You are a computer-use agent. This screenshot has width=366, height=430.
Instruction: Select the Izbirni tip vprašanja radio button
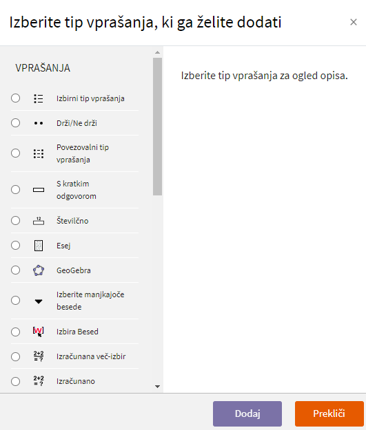tap(15, 98)
